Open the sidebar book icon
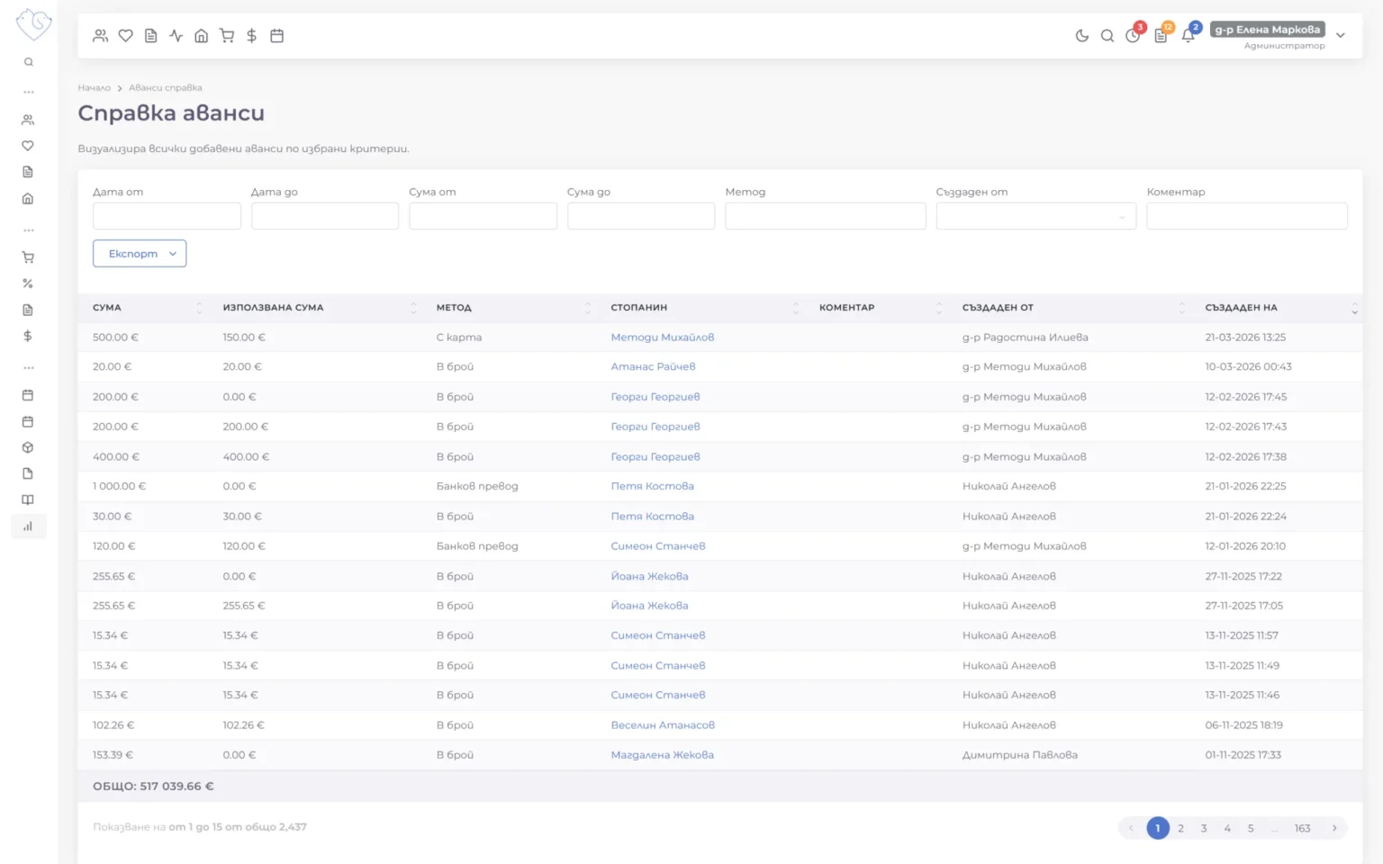1383x864 pixels. tap(28, 499)
